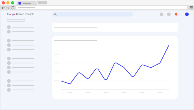Click the Google Search Console logo
This screenshot has width=194, height=110.
[x=21, y=14]
